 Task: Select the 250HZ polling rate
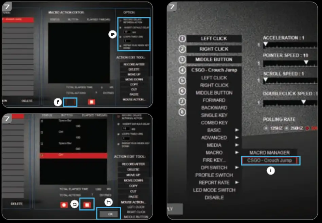click(287, 128)
